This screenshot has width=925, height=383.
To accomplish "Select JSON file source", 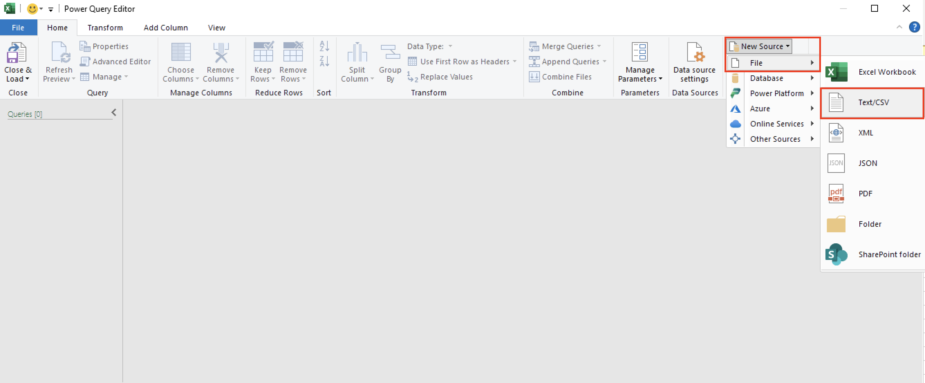I will point(872,164).
